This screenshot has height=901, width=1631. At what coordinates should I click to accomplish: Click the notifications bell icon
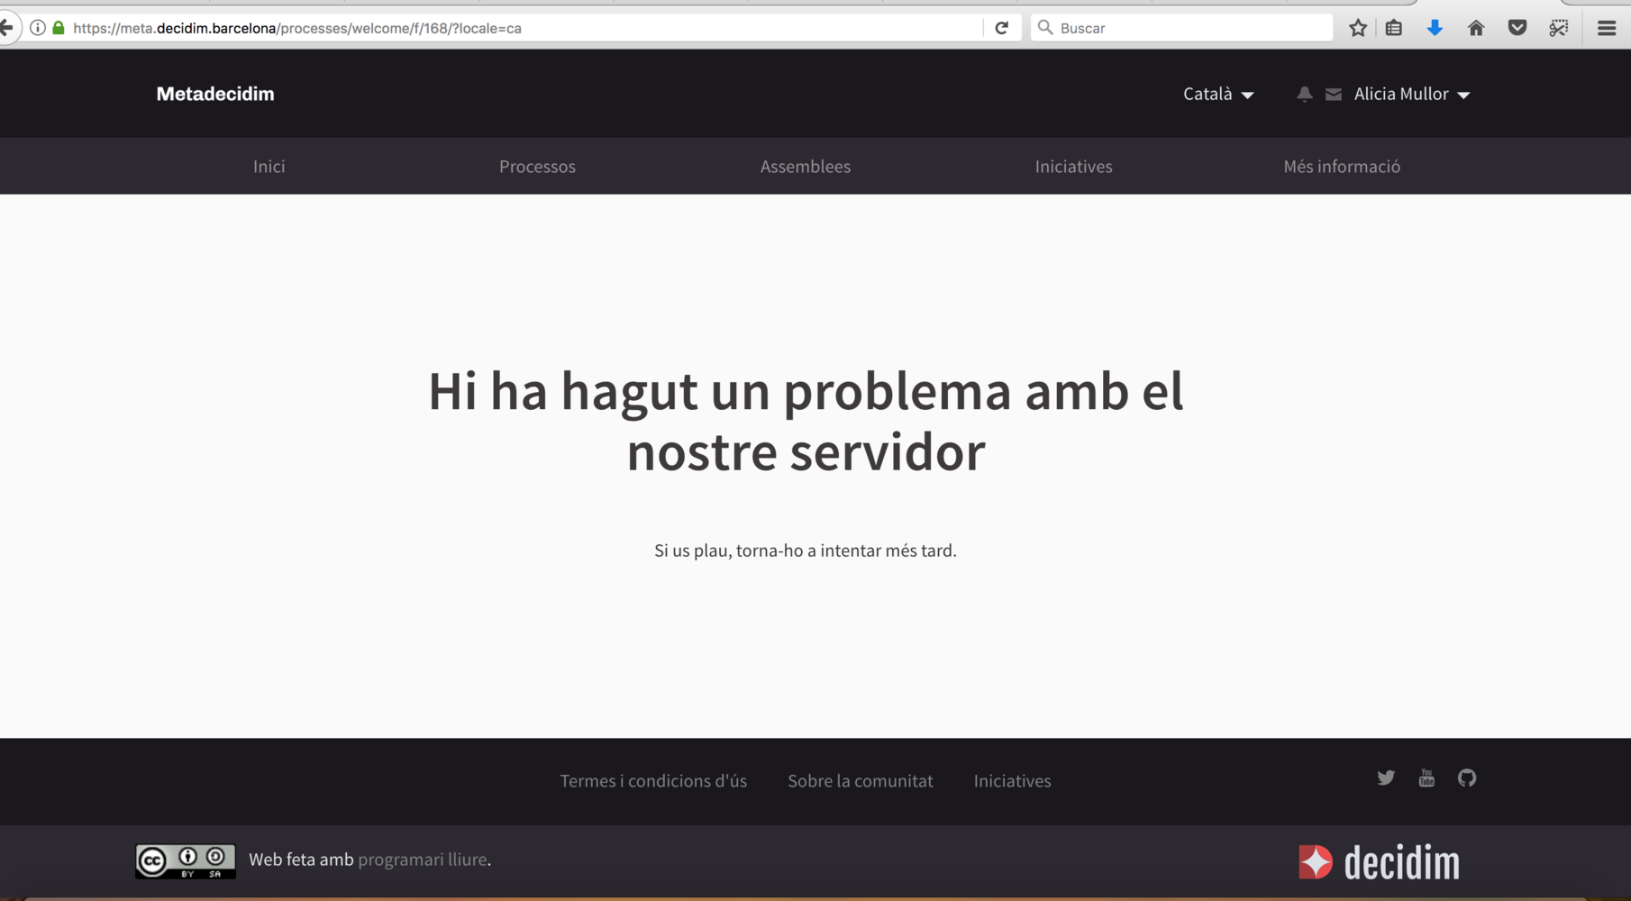coord(1304,95)
